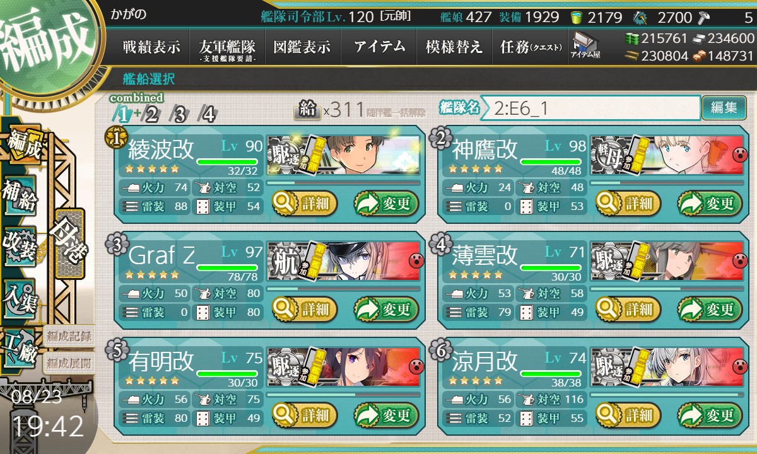Click the fleet name field 2:E6_1
Image resolution: width=757 pixels, height=454 pixels.
click(591, 108)
